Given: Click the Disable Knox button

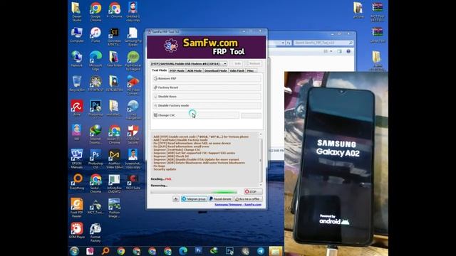Looking at the screenshot, I should point(207,97).
